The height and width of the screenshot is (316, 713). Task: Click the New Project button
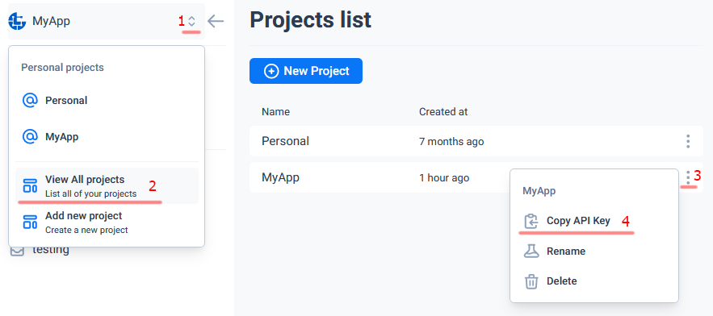[x=305, y=71]
